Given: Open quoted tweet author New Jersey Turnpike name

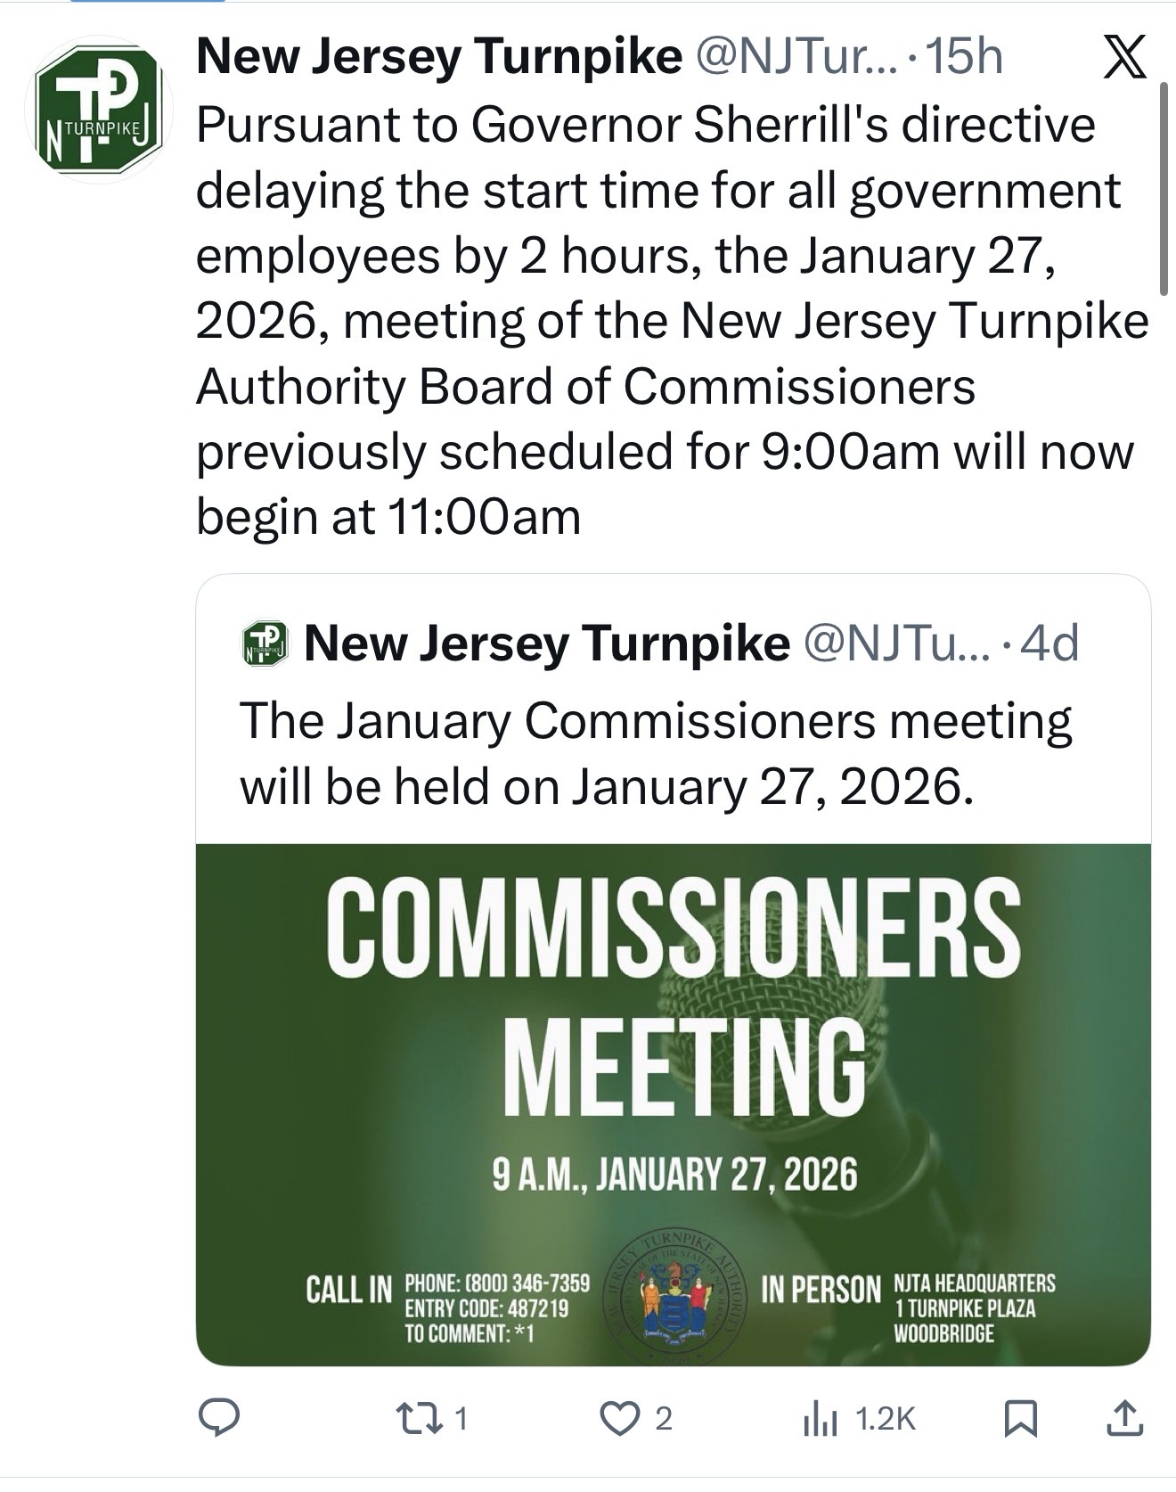Looking at the screenshot, I should [546, 644].
